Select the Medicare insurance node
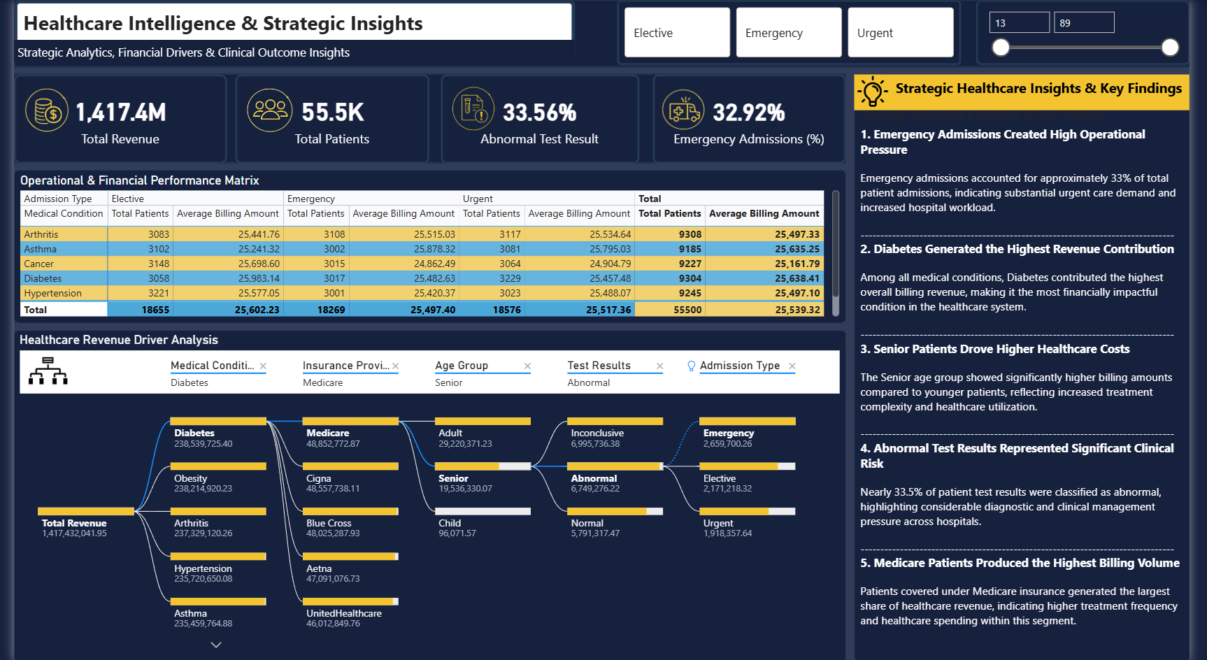 (x=350, y=433)
